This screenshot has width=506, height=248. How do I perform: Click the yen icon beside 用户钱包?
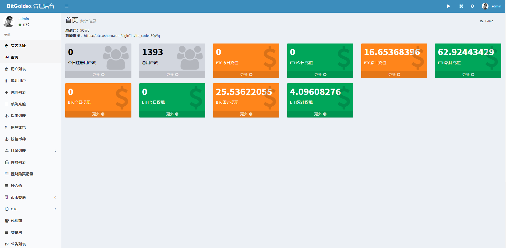pos(6,127)
